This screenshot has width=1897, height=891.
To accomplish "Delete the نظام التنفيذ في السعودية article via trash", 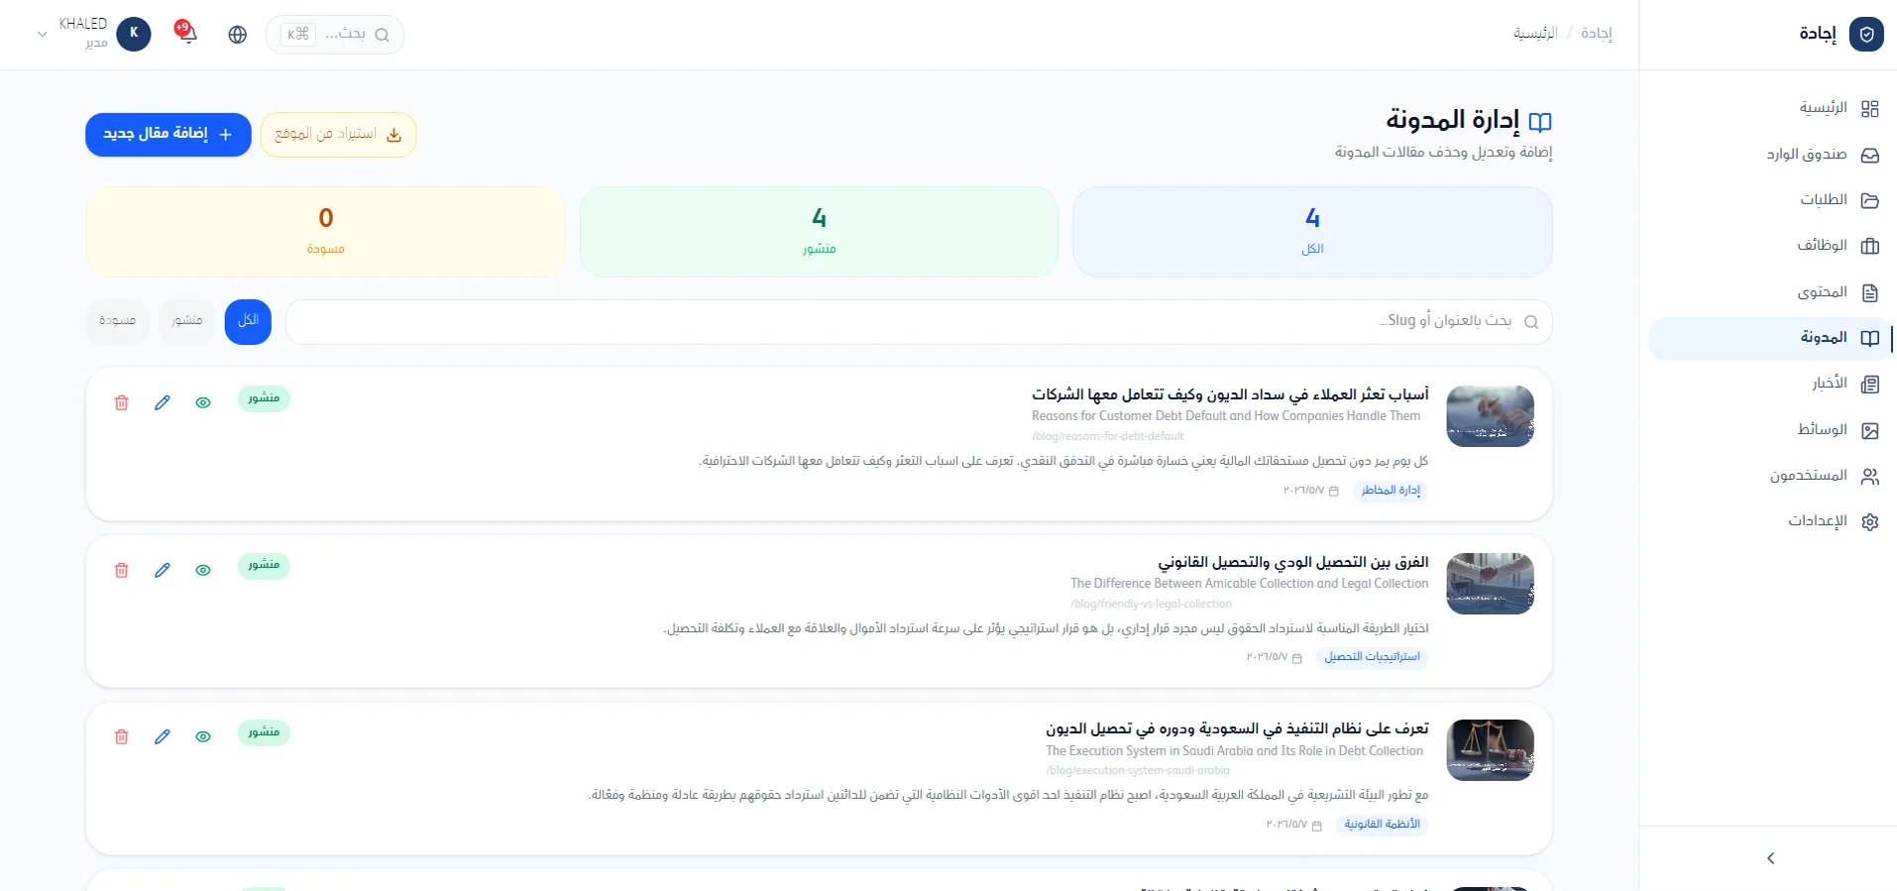I will (x=122, y=736).
